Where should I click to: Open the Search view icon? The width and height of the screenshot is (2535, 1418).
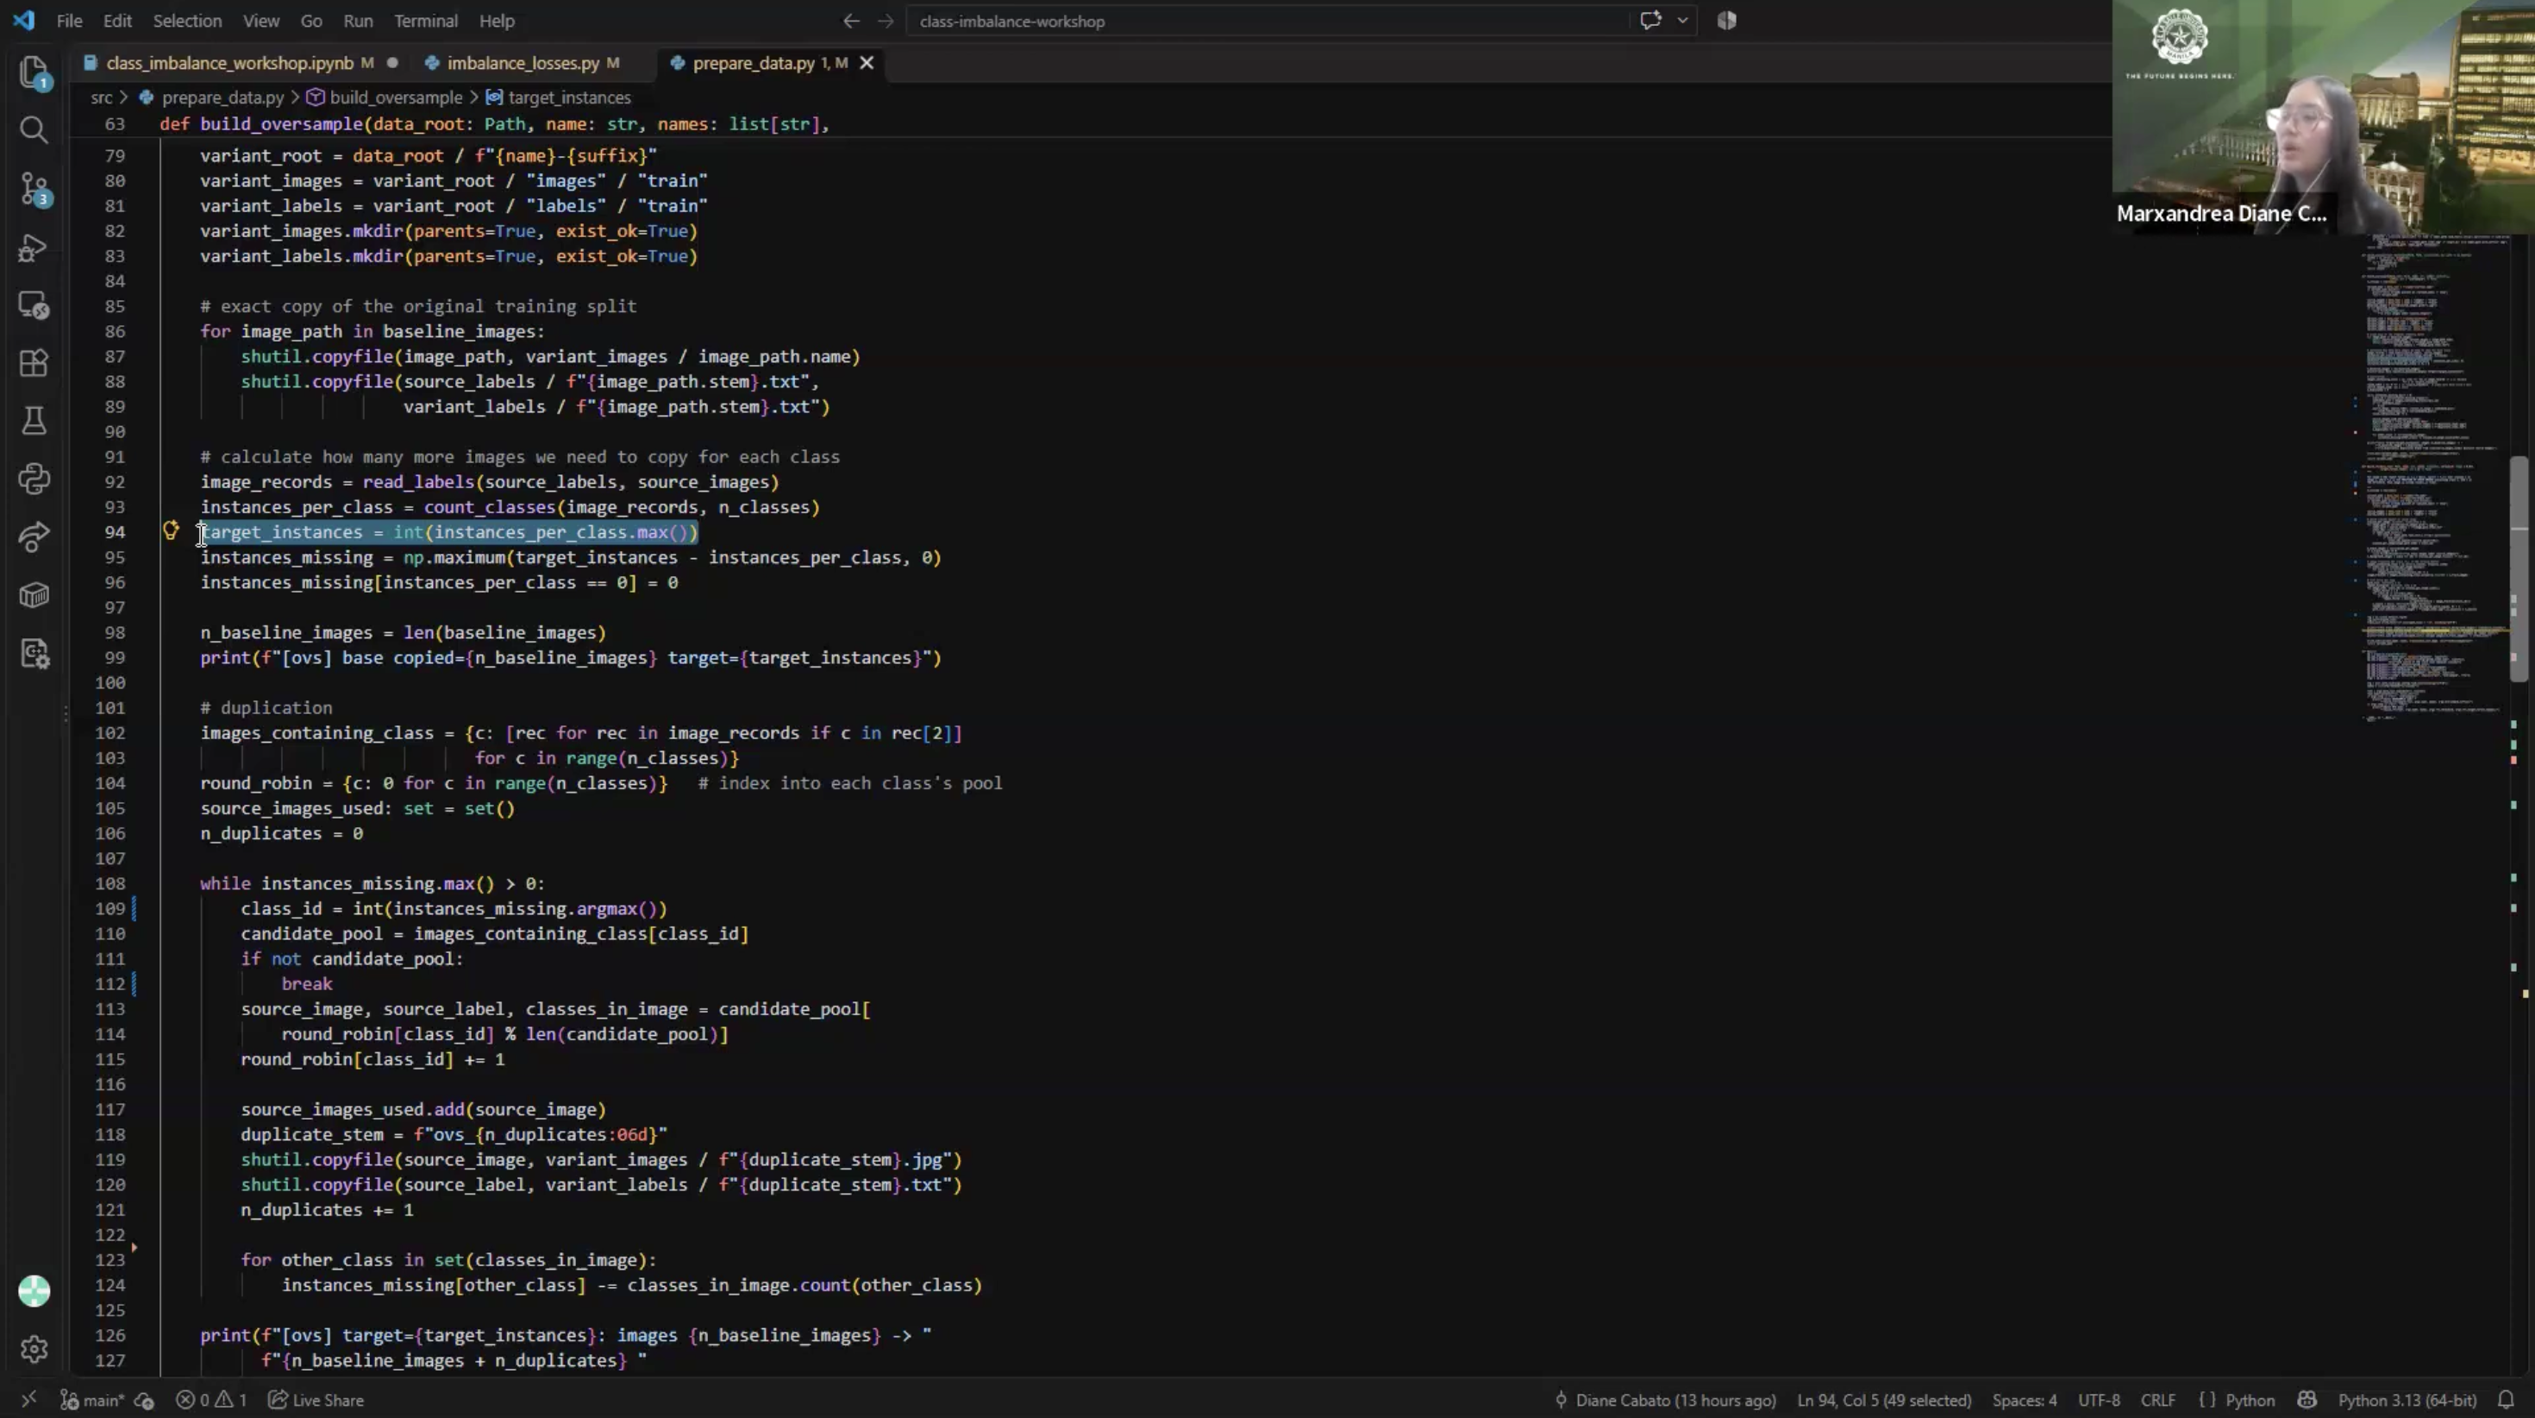pos(34,129)
